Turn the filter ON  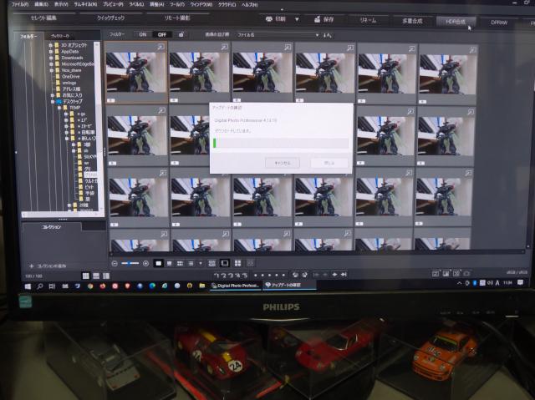(143, 35)
